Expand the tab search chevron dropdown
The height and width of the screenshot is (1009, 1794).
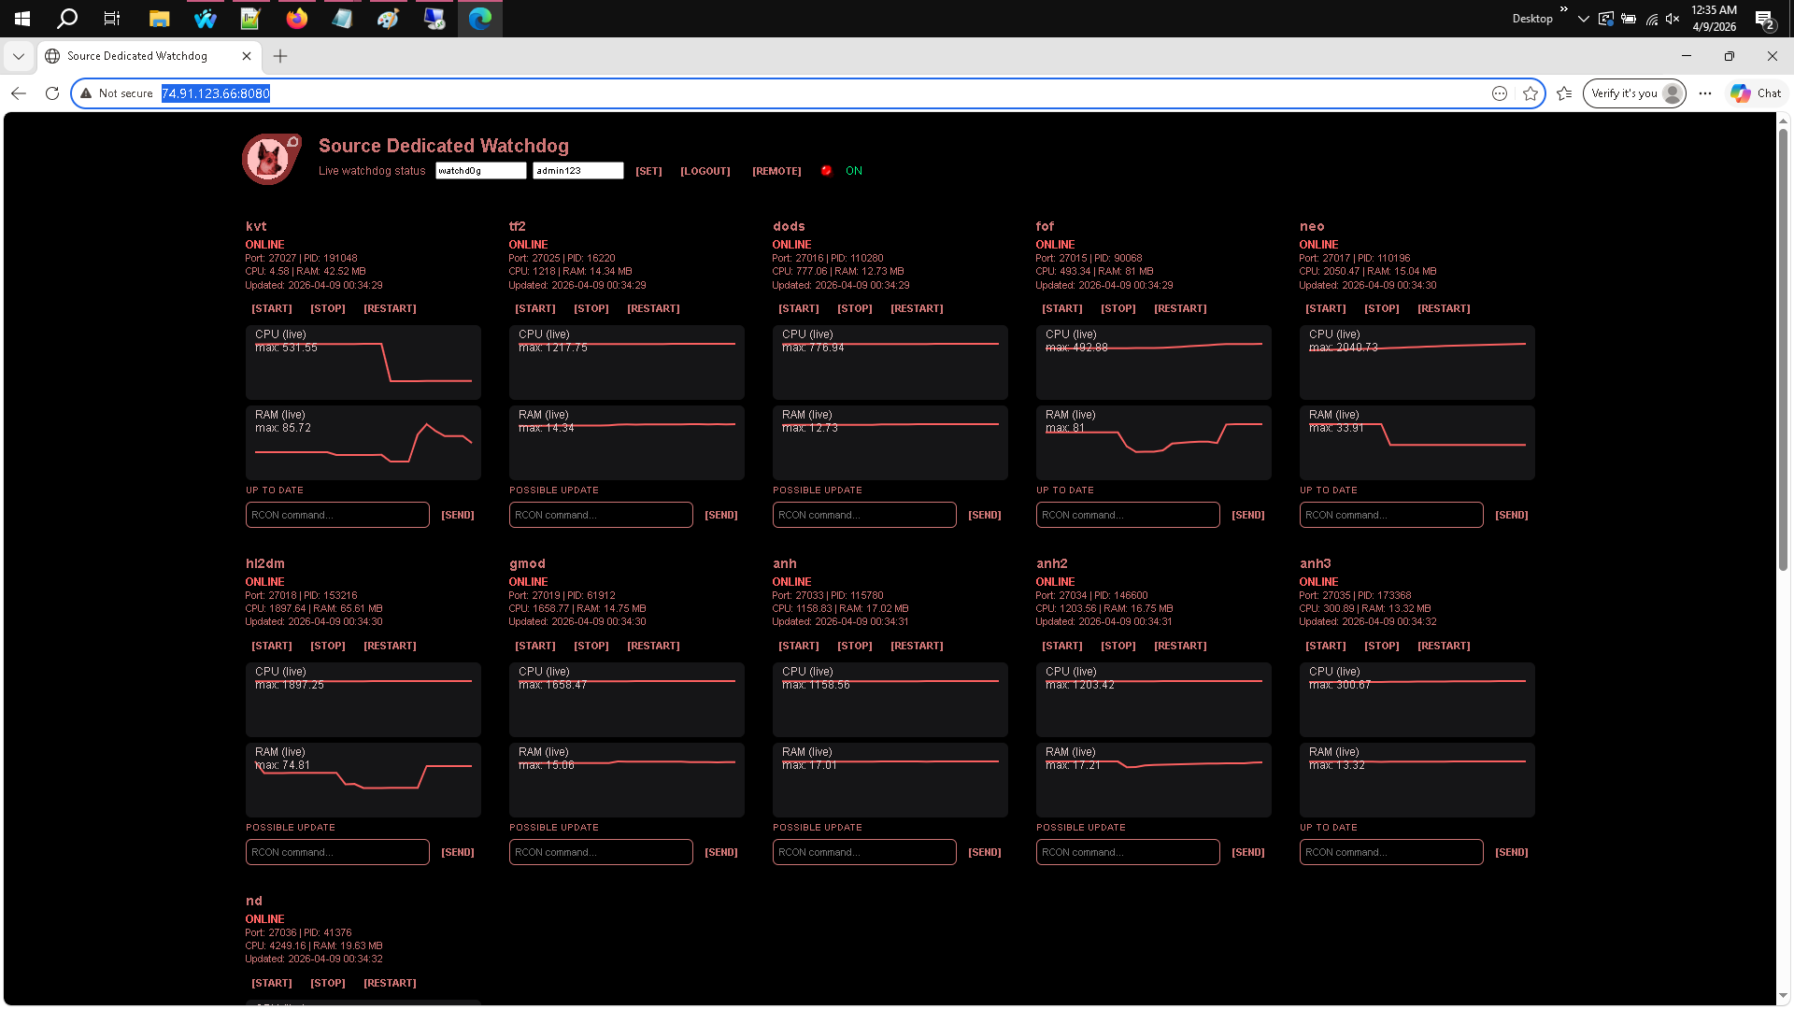pyautogui.click(x=19, y=56)
